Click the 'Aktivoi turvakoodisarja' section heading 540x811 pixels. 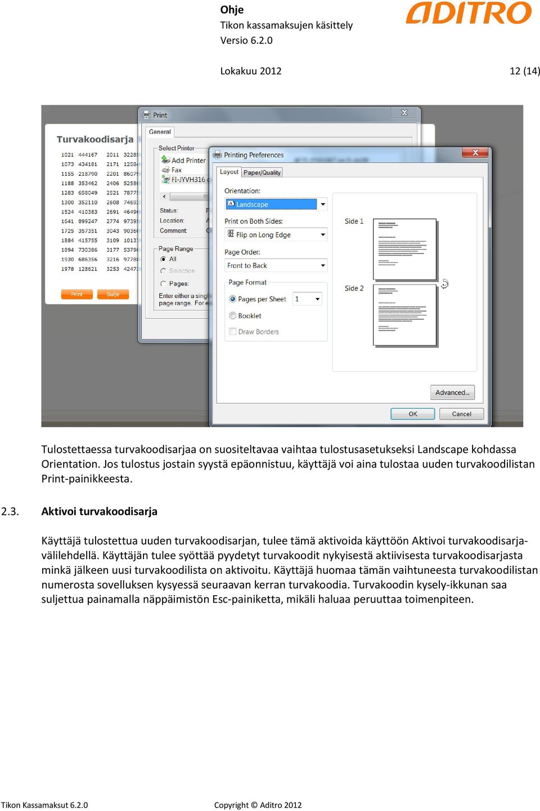tap(99, 511)
